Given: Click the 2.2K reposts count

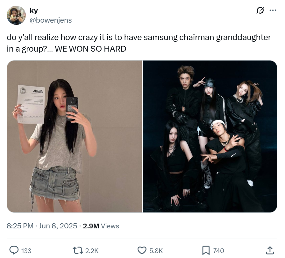Looking at the screenshot, I should 92,251.
